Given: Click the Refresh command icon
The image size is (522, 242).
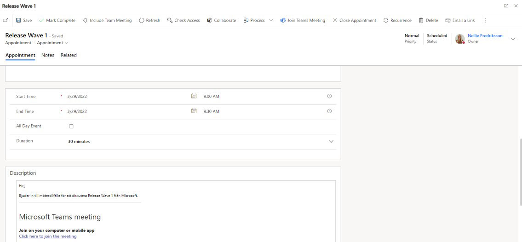Looking at the screenshot, I should [142, 20].
